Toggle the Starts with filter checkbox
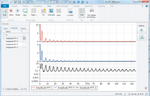 [6, 89]
